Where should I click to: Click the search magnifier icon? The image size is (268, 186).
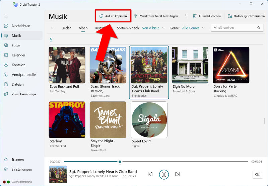[259, 28]
